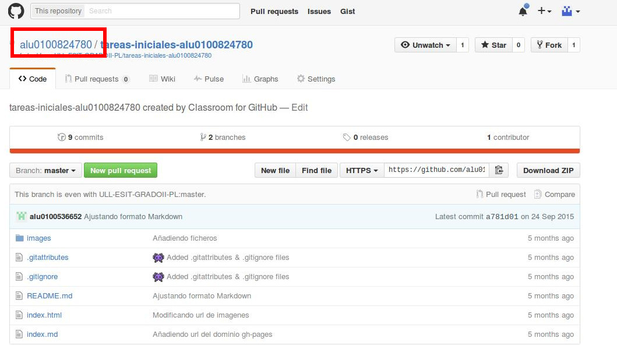The width and height of the screenshot is (617, 345).
Task: Open the HTTPS clone protocol dropdown
Action: pos(362,170)
